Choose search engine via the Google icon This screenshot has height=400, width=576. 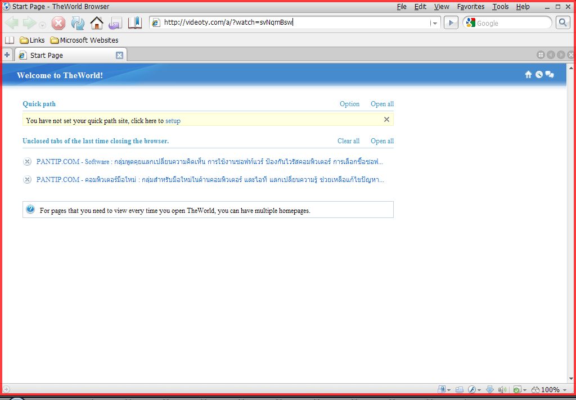[471, 22]
